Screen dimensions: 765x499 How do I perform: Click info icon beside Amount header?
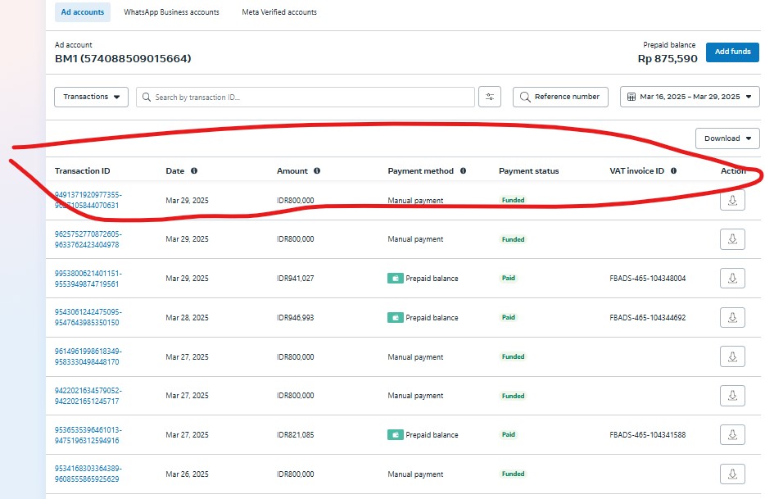[317, 171]
